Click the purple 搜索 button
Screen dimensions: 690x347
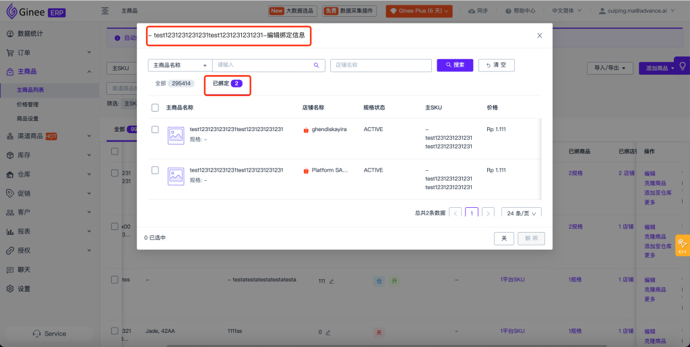pyautogui.click(x=454, y=65)
